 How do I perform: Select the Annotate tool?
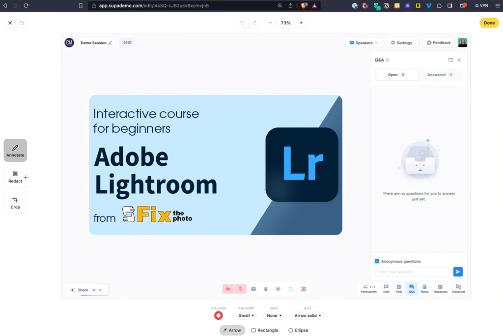(15, 151)
